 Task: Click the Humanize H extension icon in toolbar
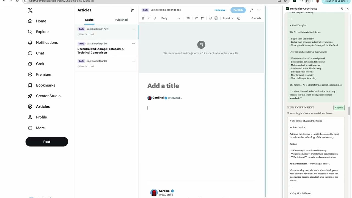click(294, 1)
